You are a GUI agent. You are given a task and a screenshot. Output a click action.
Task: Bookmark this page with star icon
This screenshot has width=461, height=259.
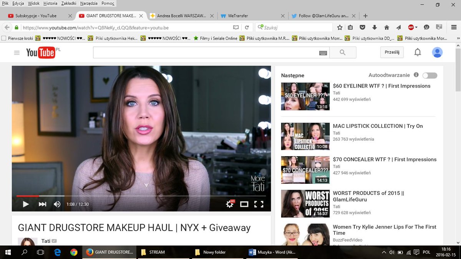coord(340,27)
